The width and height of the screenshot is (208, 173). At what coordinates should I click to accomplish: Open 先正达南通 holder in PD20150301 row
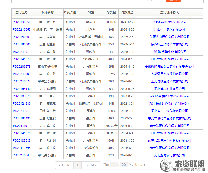pyautogui.click(x=169, y=37)
